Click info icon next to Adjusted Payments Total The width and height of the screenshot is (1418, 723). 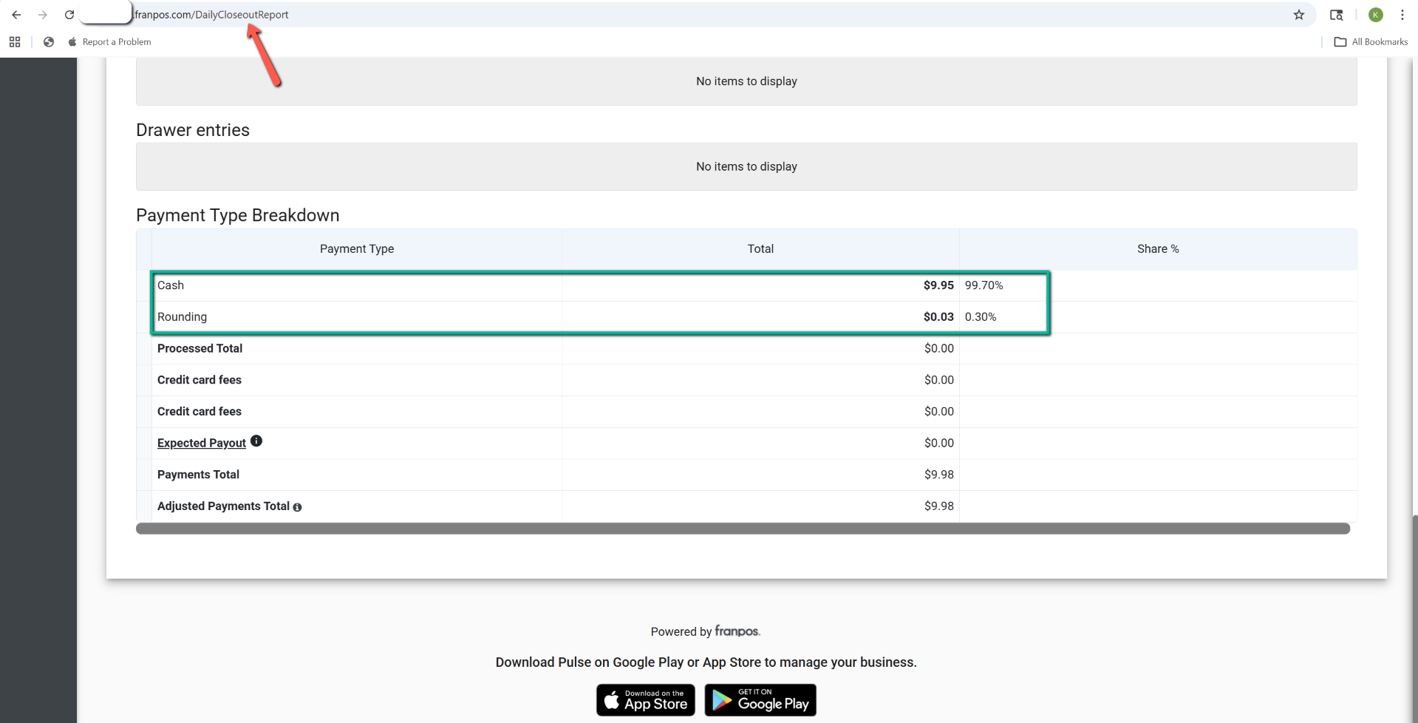(x=297, y=507)
